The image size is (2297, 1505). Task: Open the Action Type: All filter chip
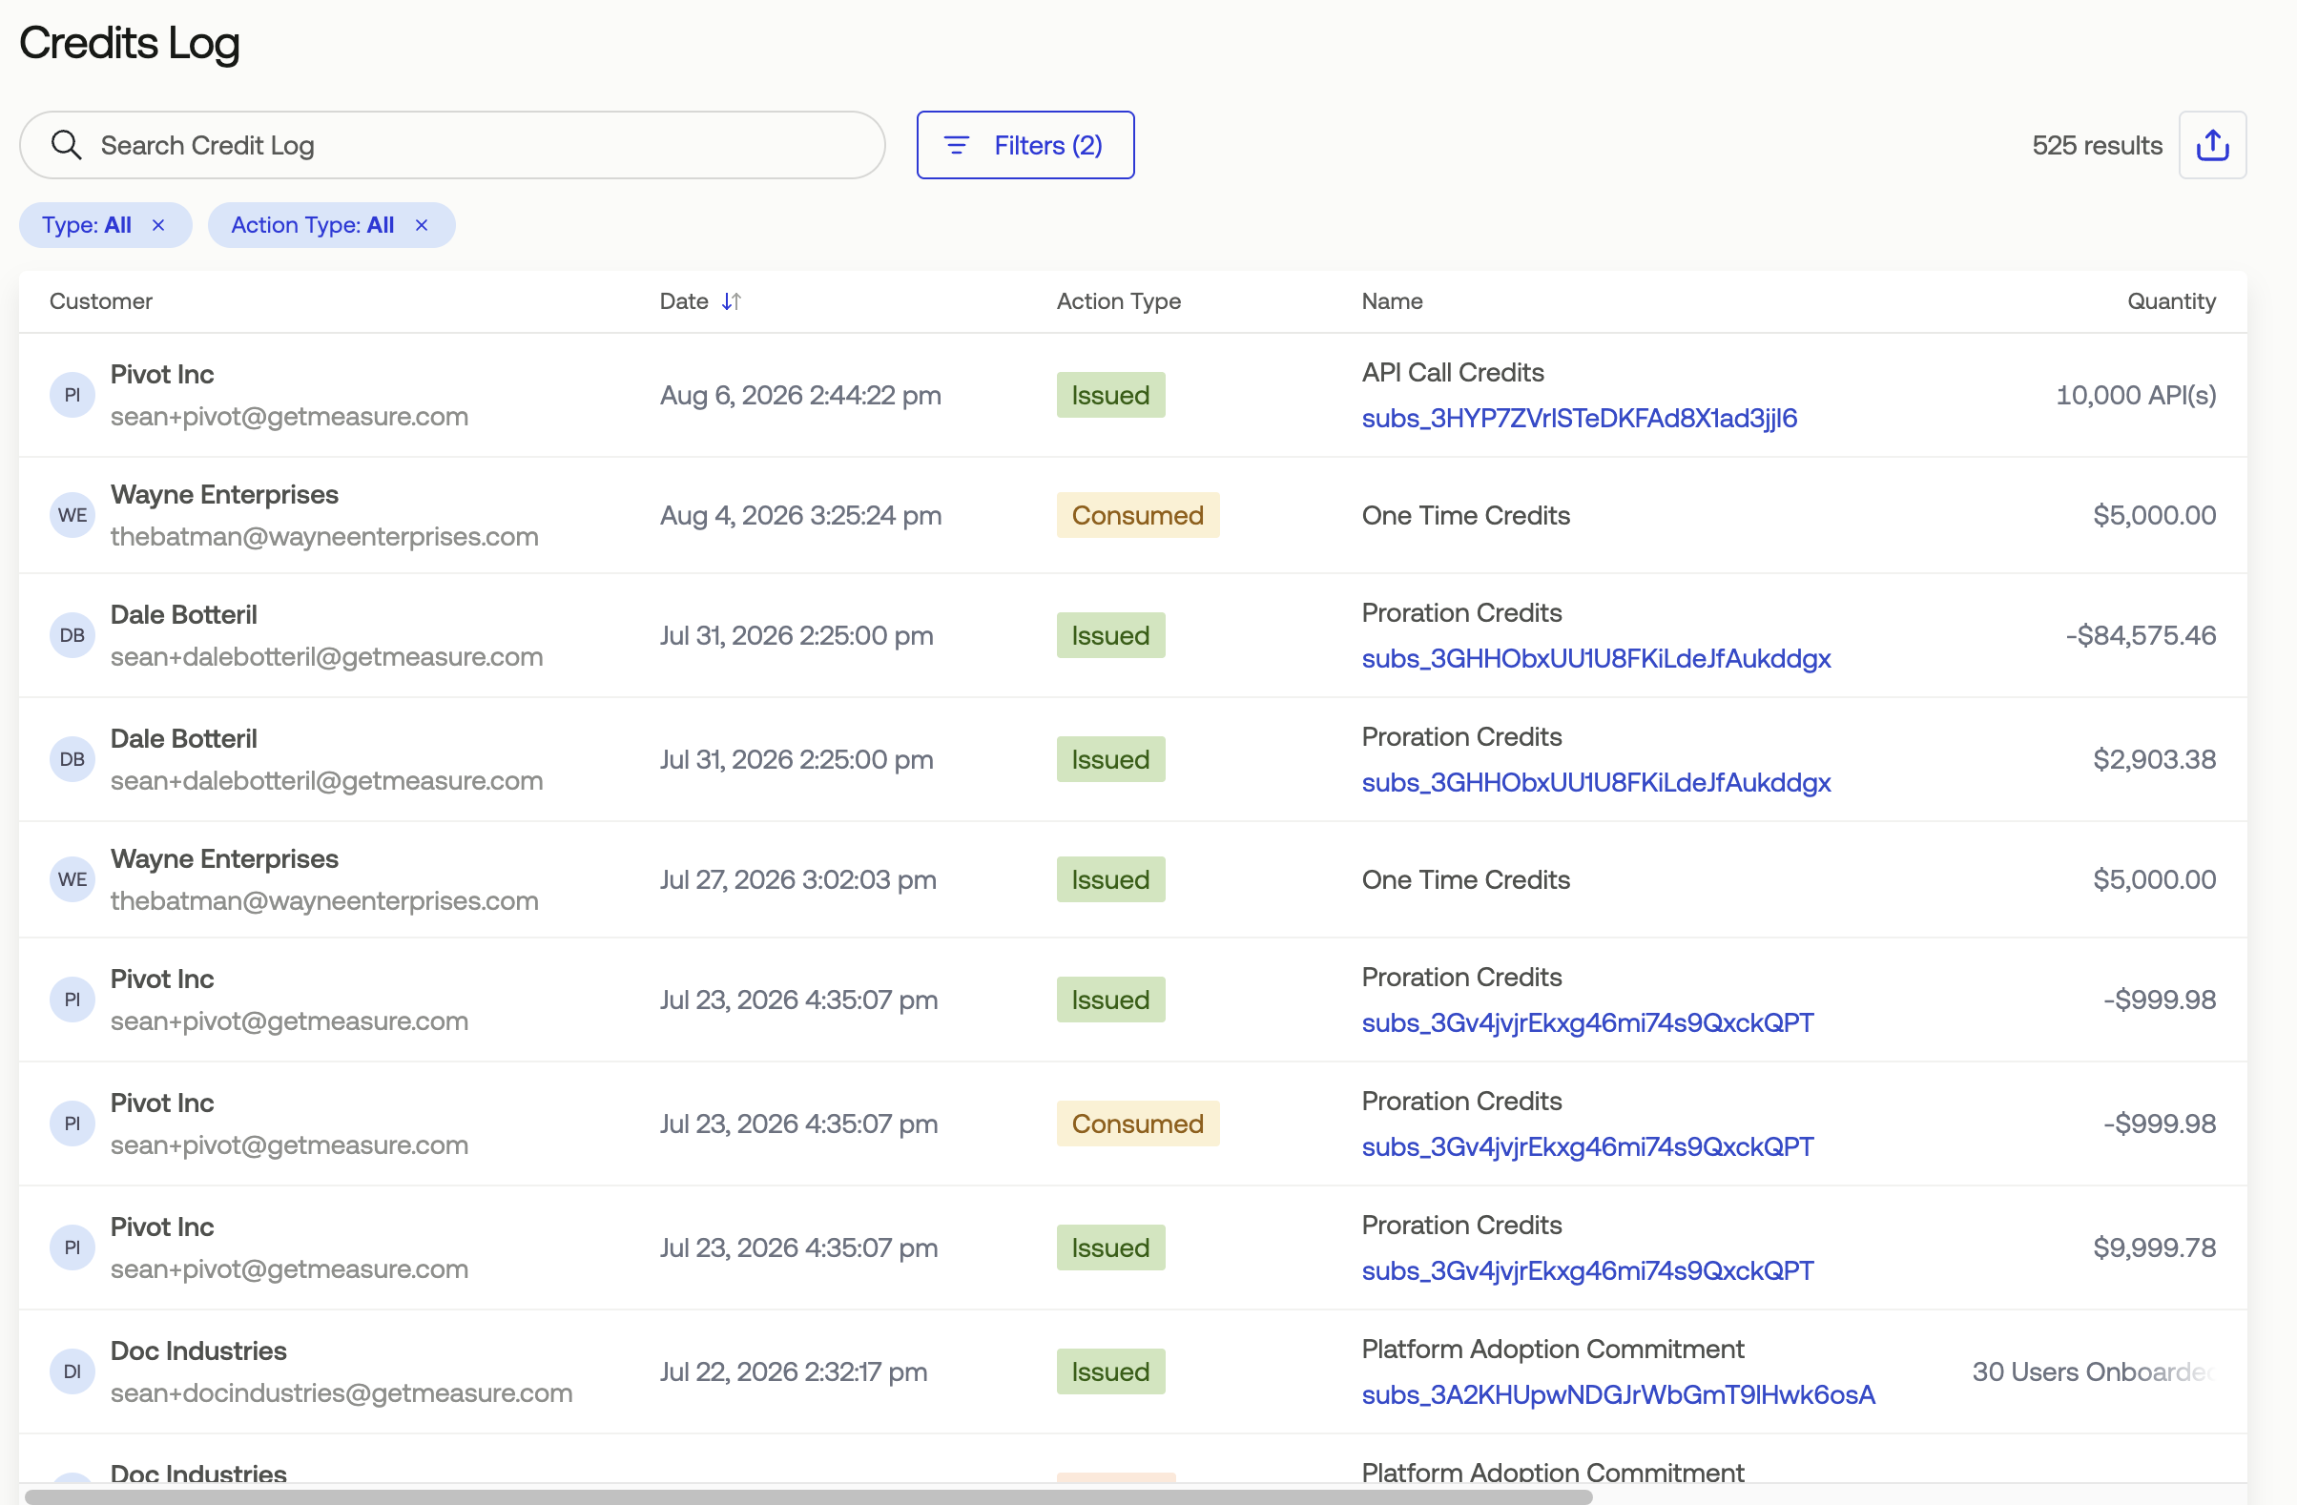(313, 225)
